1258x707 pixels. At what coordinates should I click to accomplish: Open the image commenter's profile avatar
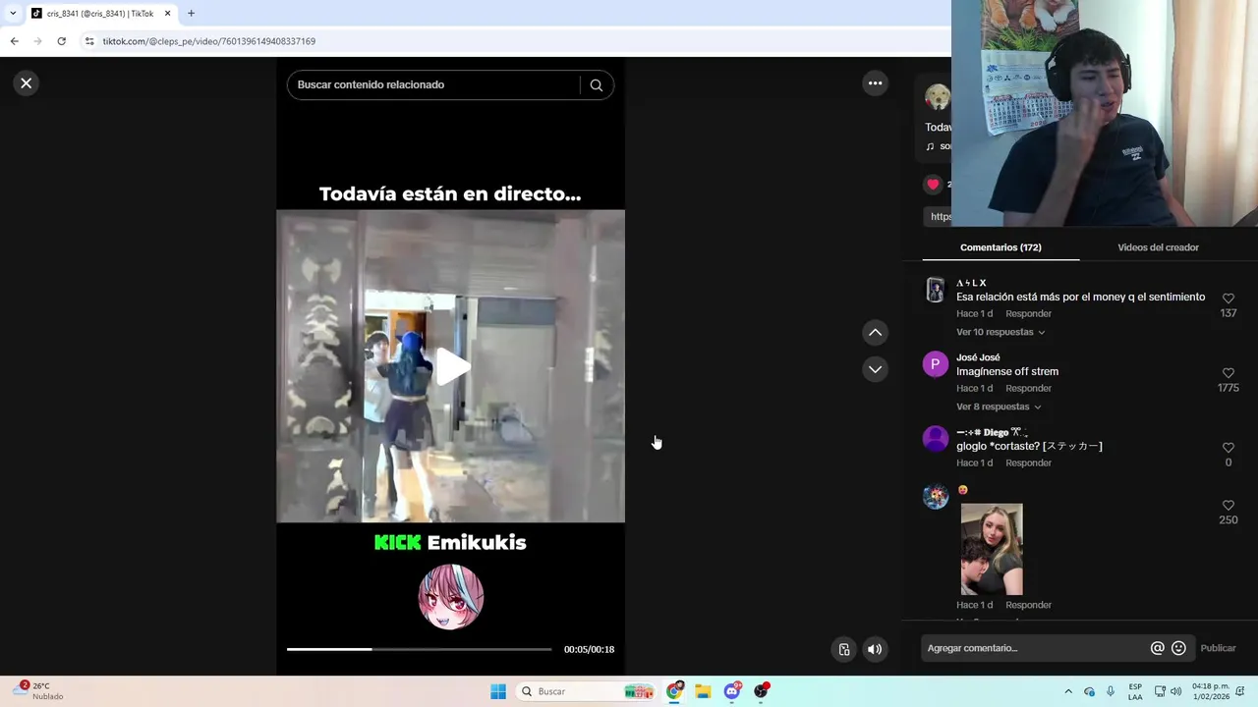pyautogui.click(x=936, y=496)
